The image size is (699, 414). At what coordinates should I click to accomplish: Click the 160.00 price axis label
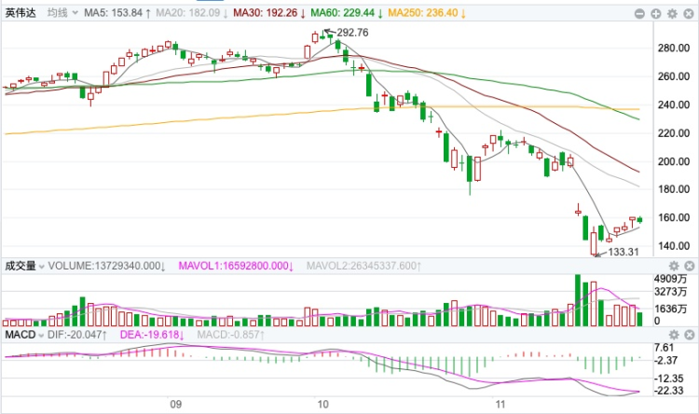[674, 217]
